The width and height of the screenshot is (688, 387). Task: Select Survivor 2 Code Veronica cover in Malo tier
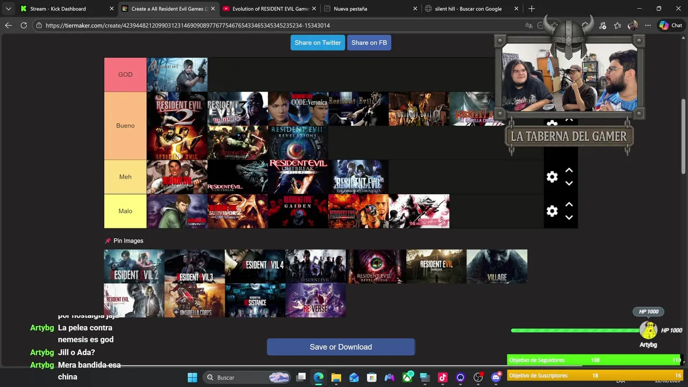[x=238, y=211]
